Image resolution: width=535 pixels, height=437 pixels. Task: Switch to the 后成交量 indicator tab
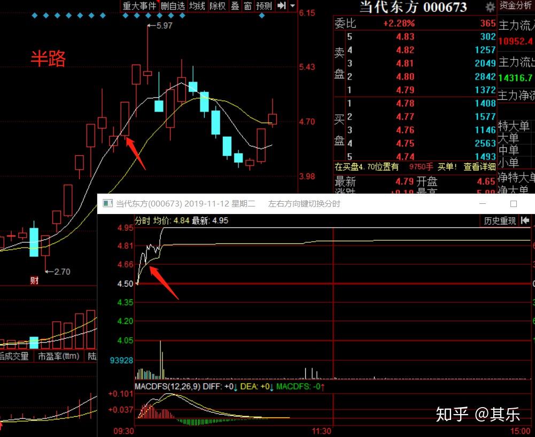click(14, 356)
